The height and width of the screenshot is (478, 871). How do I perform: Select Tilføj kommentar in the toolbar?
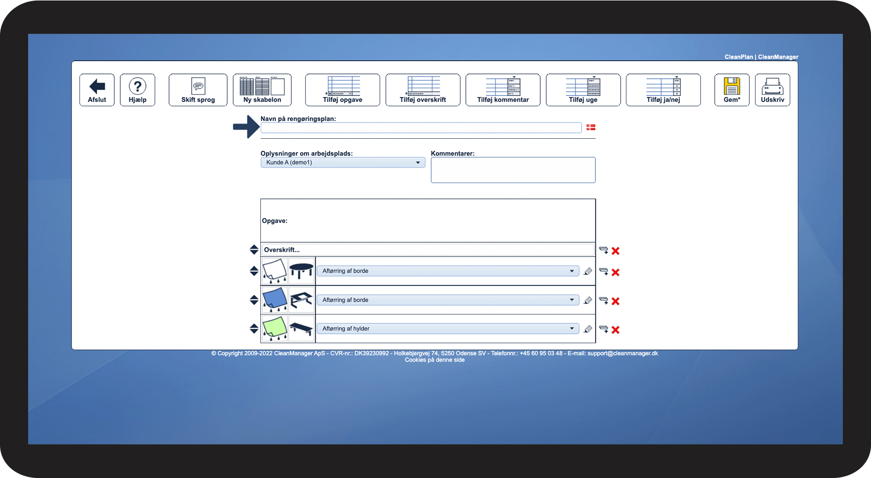pos(503,90)
